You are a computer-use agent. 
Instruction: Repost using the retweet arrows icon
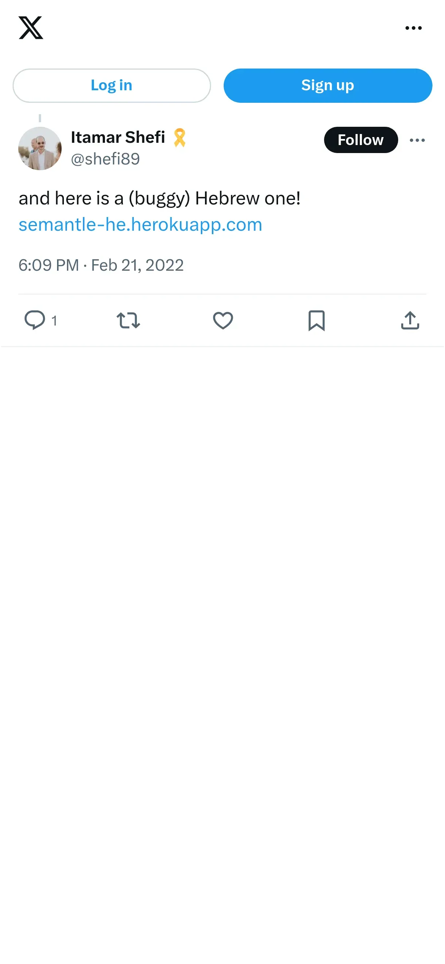pos(128,320)
